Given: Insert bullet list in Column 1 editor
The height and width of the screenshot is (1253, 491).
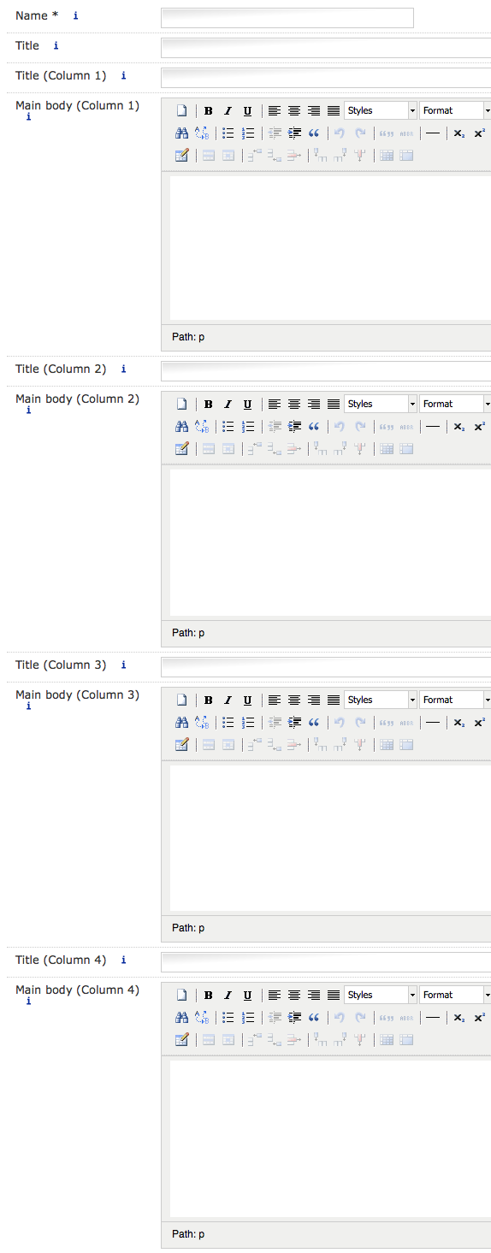Looking at the screenshot, I should click(x=228, y=133).
